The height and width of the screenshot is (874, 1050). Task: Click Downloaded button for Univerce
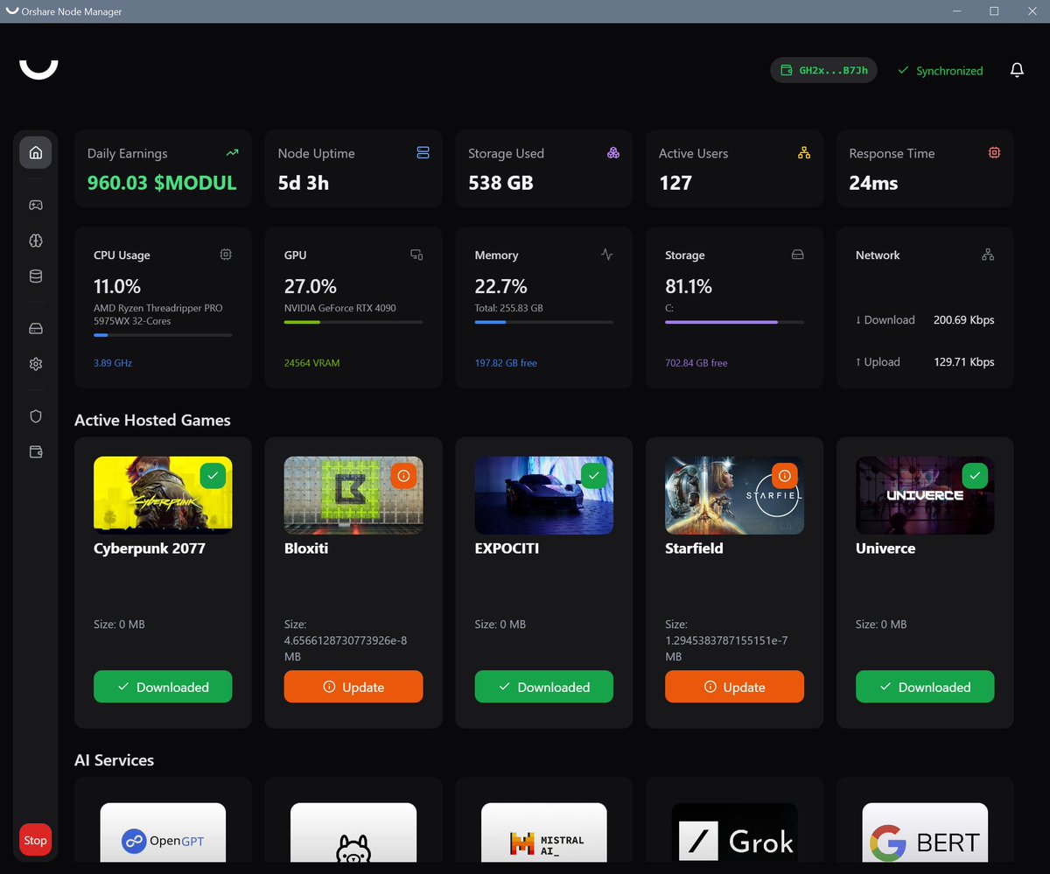pyautogui.click(x=925, y=687)
